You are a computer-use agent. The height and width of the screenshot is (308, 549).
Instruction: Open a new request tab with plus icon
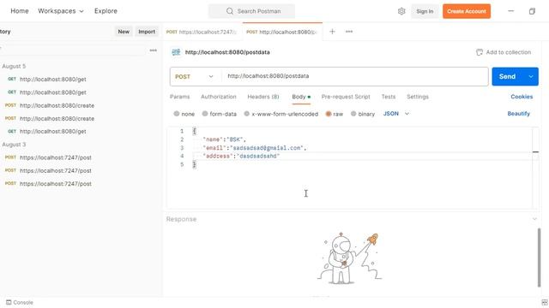[332, 32]
